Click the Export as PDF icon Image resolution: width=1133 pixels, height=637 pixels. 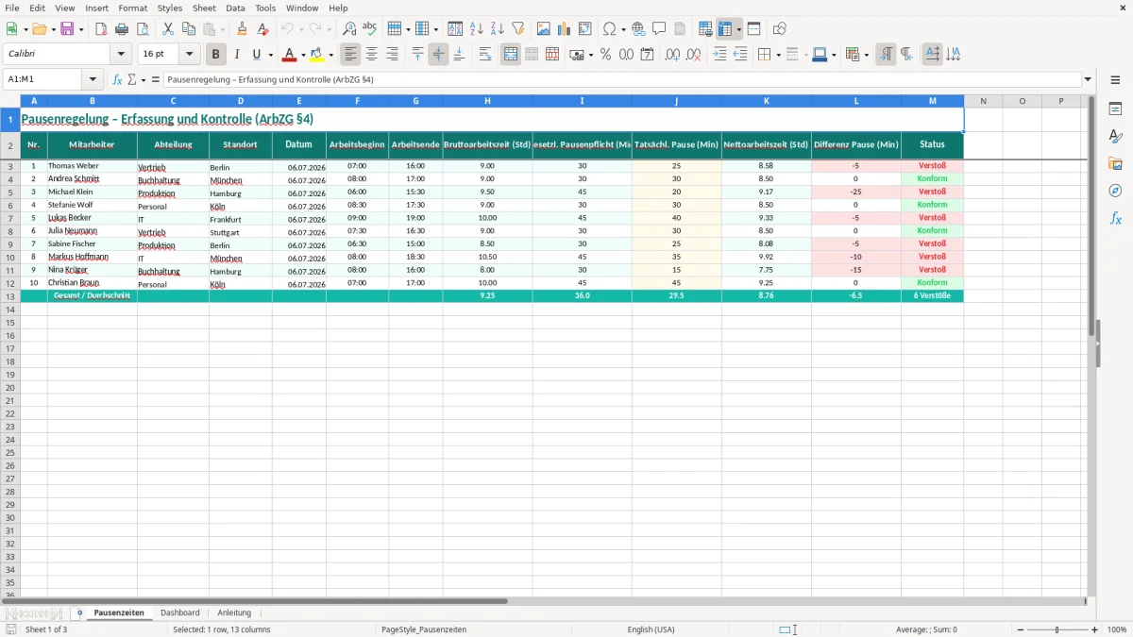(x=101, y=29)
